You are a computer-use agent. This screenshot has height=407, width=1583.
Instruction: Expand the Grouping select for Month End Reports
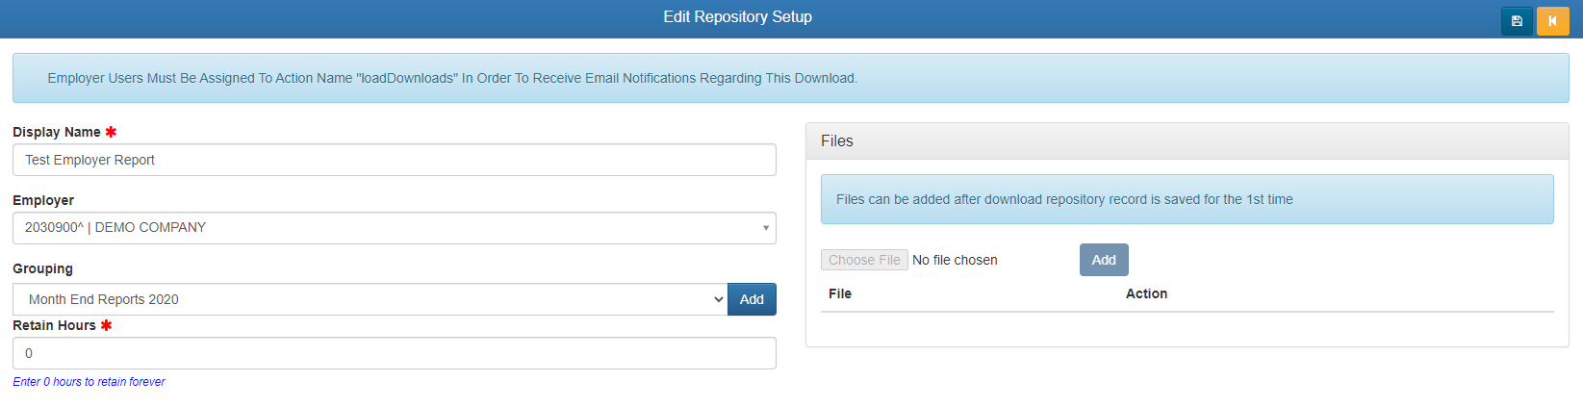coord(370,299)
